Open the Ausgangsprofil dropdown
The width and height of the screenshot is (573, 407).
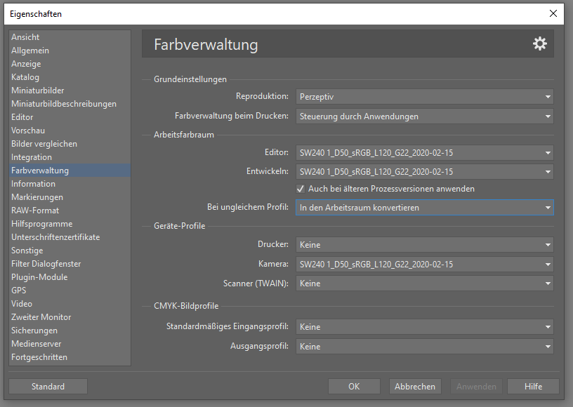tap(424, 347)
